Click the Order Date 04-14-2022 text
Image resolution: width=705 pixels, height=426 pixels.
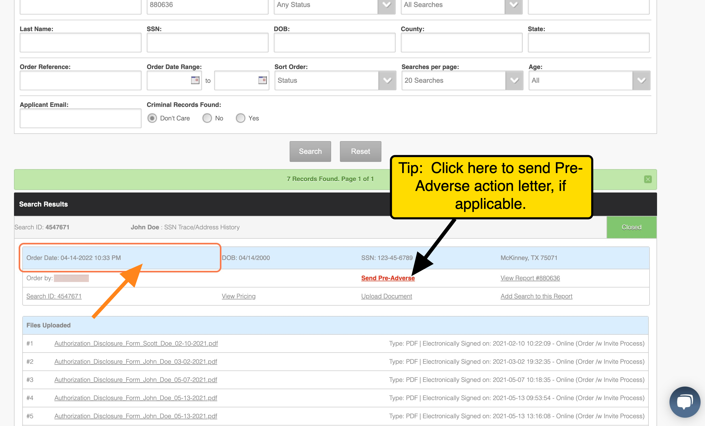pos(74,258)
